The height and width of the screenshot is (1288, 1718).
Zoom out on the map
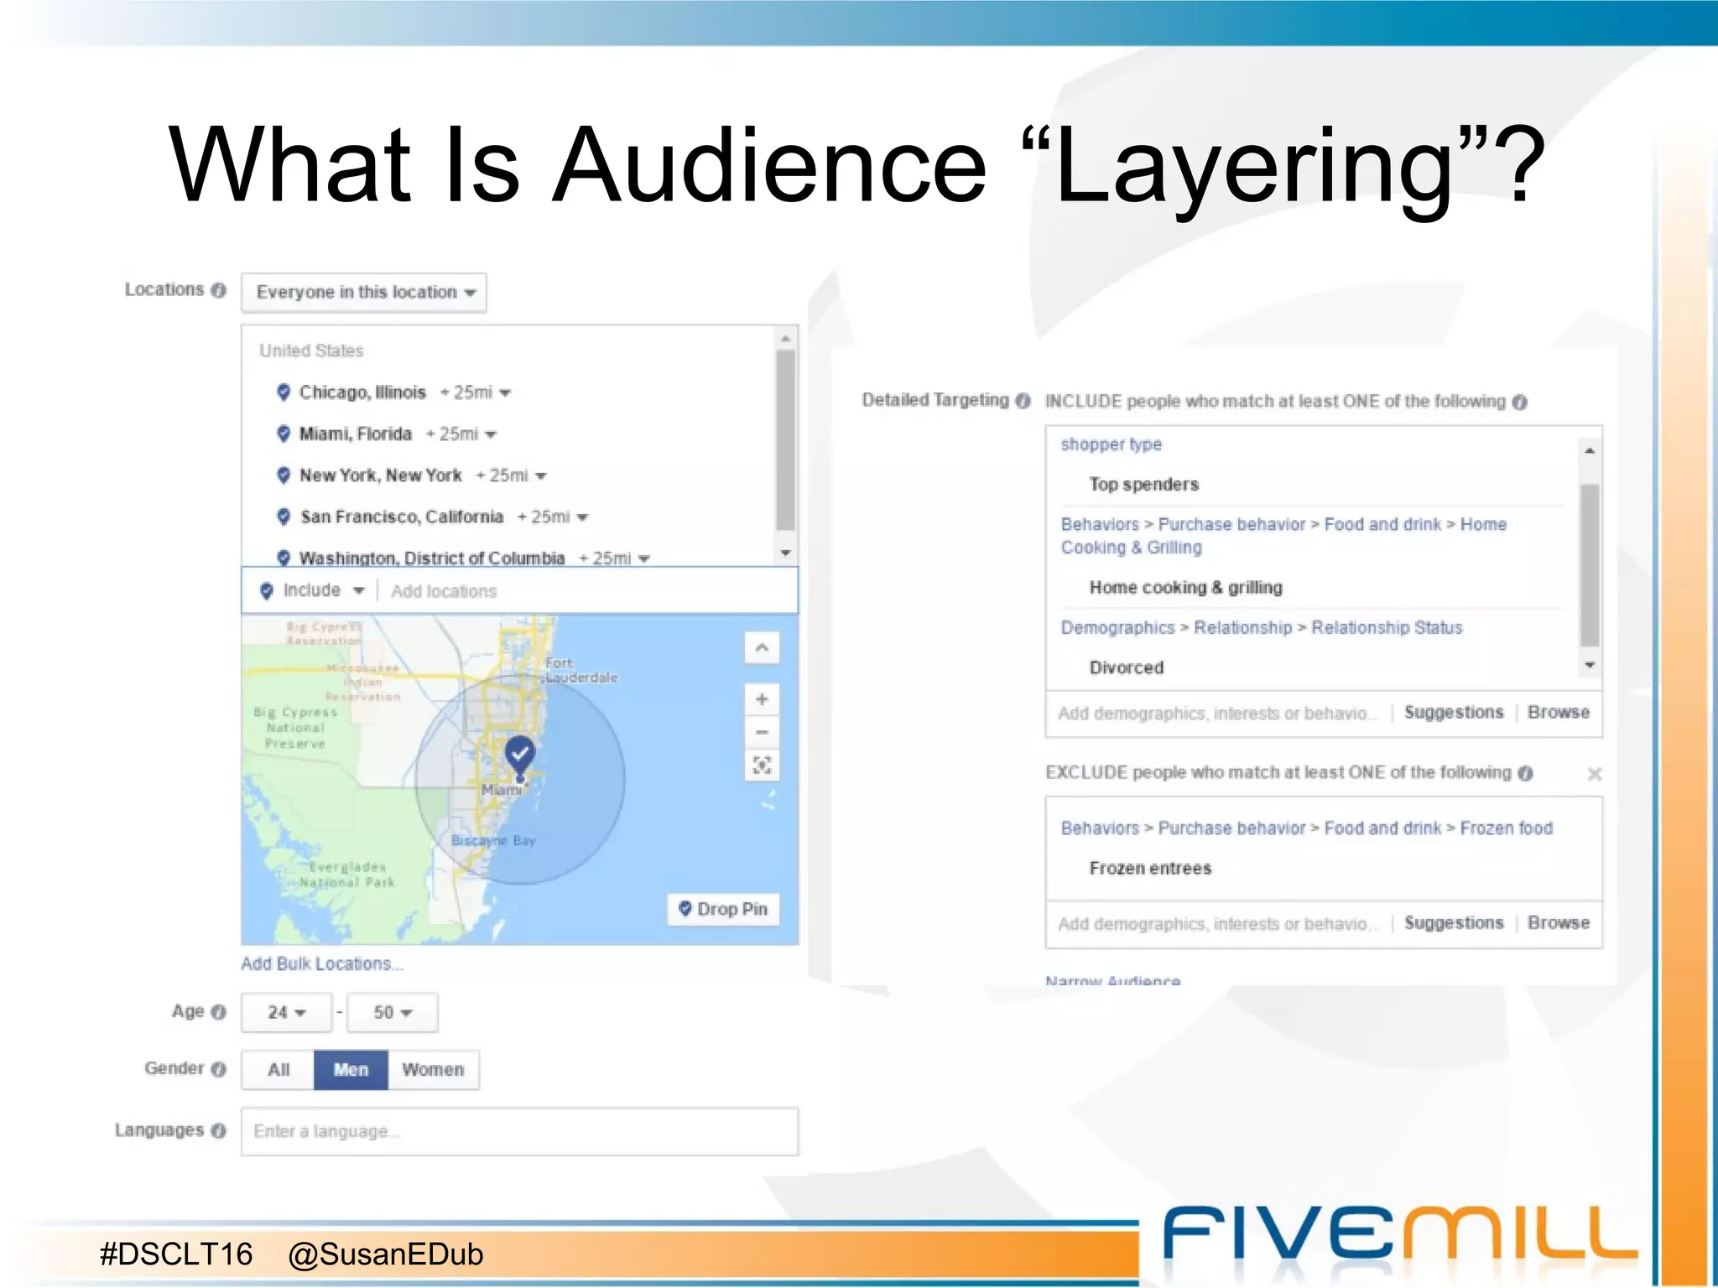(x=762, y=732)
